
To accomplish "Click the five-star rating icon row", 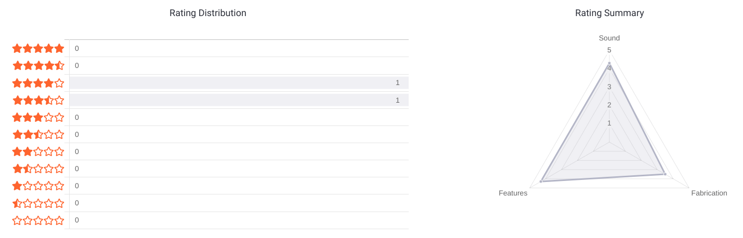I will [38, 48].
